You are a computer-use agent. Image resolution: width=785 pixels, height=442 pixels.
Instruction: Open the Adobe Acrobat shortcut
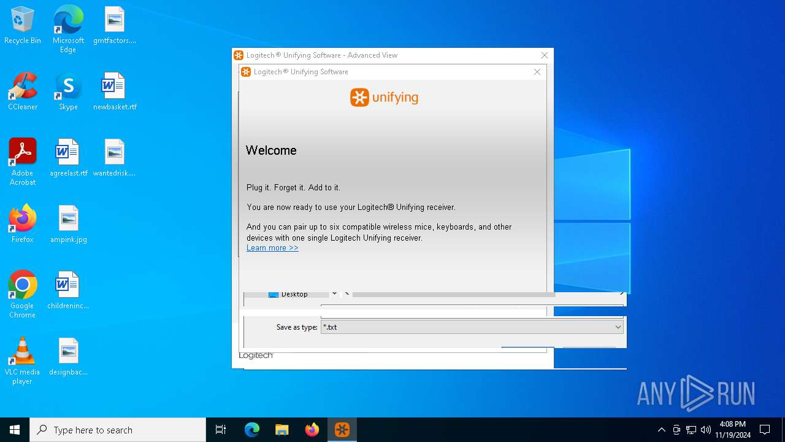(x=23, y=162)
